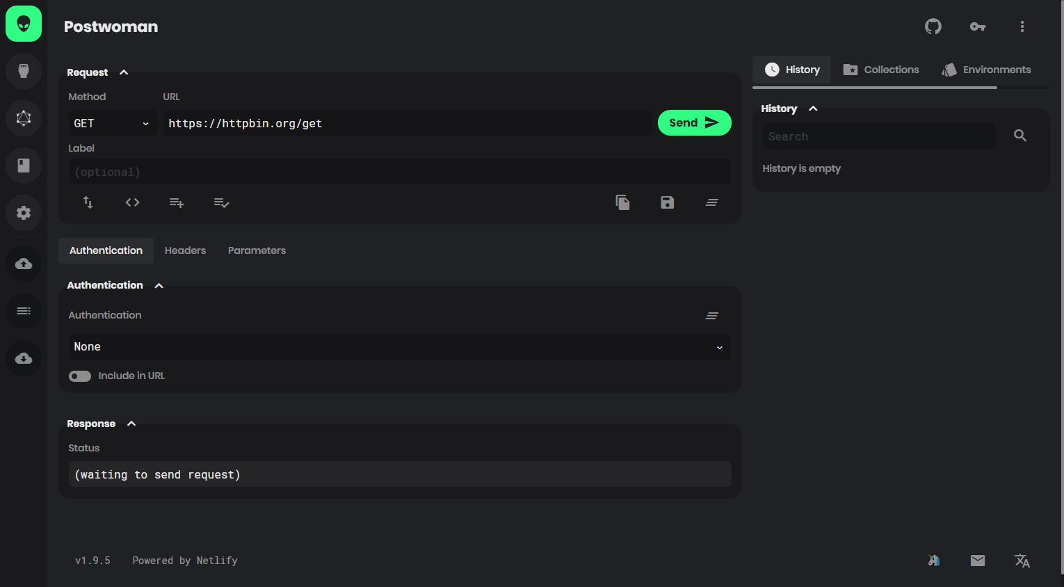Image resolution: width=1064 pixels, height=587 pixels.
Task: Click the up-down arrows icon under Label
Action: point(88,202)
